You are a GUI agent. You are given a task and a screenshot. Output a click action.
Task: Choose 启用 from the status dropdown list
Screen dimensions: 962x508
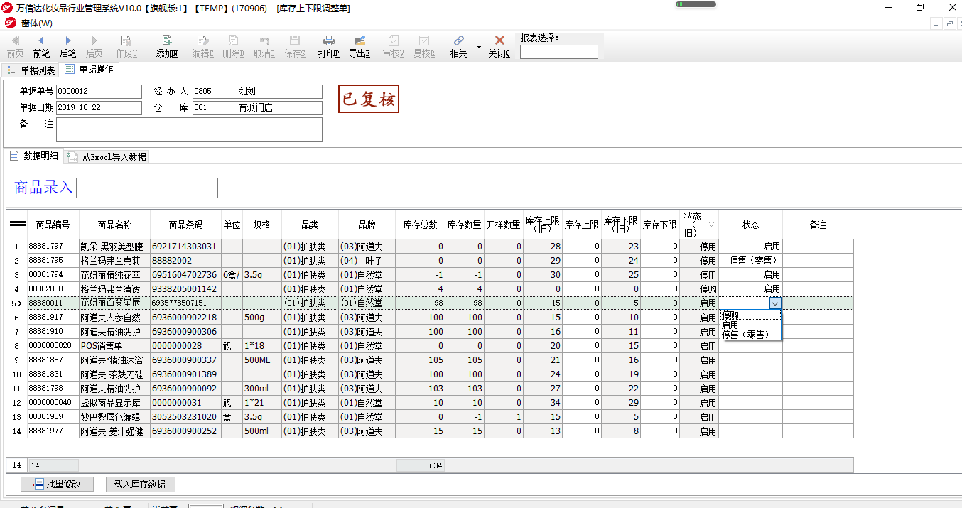click(x=750, y=325)
